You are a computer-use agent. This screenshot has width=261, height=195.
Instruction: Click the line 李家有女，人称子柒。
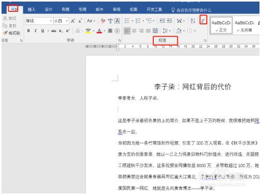click(139, 98)
